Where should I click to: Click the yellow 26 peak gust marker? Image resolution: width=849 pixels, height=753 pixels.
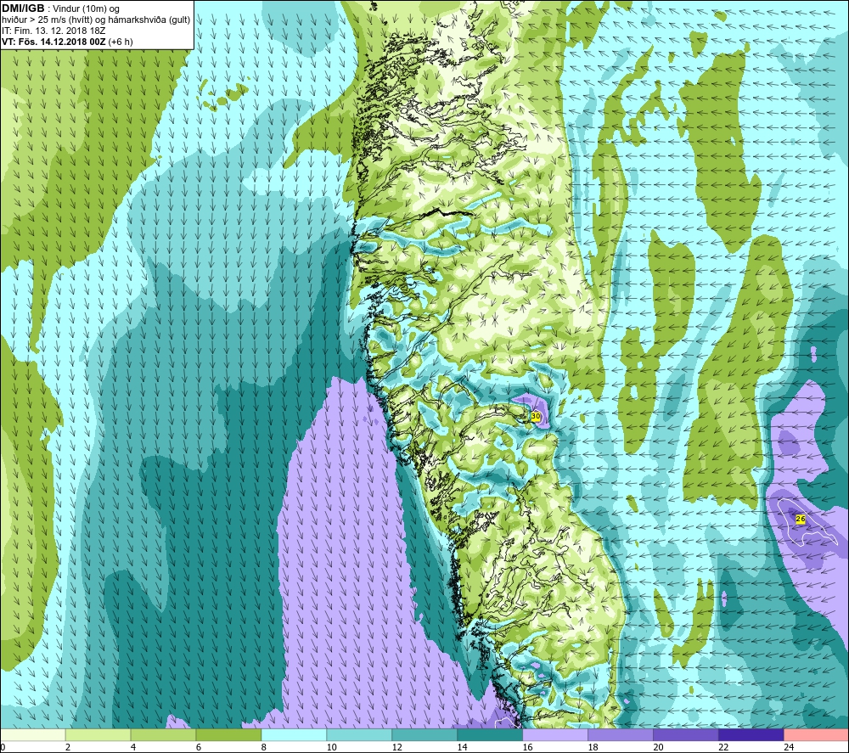801,519
